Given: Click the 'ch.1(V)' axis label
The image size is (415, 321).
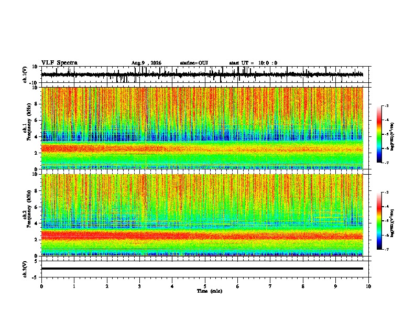Looking at the screenshot, I should coord(25,74).
